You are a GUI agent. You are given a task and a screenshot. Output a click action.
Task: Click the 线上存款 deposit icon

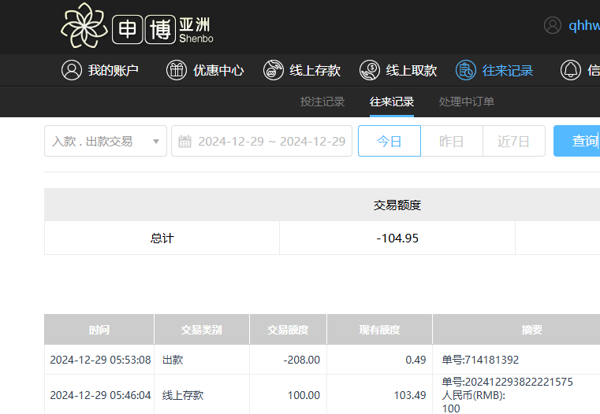[x=274, y=70]
